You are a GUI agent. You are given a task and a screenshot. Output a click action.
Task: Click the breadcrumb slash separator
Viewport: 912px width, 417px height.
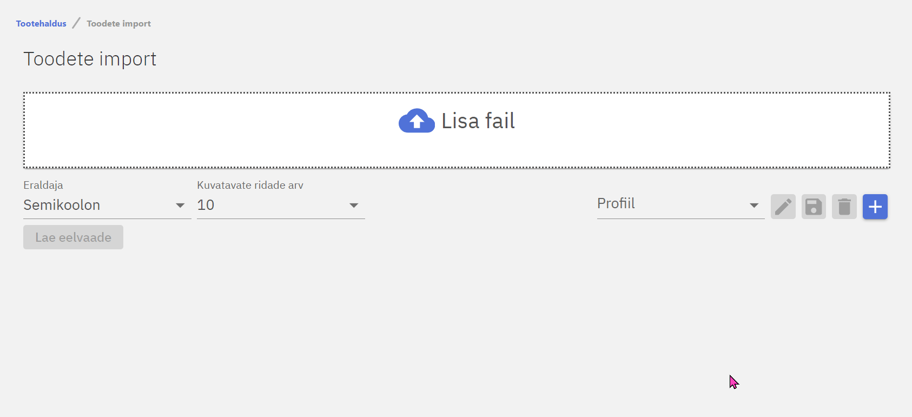click(76, 23)
